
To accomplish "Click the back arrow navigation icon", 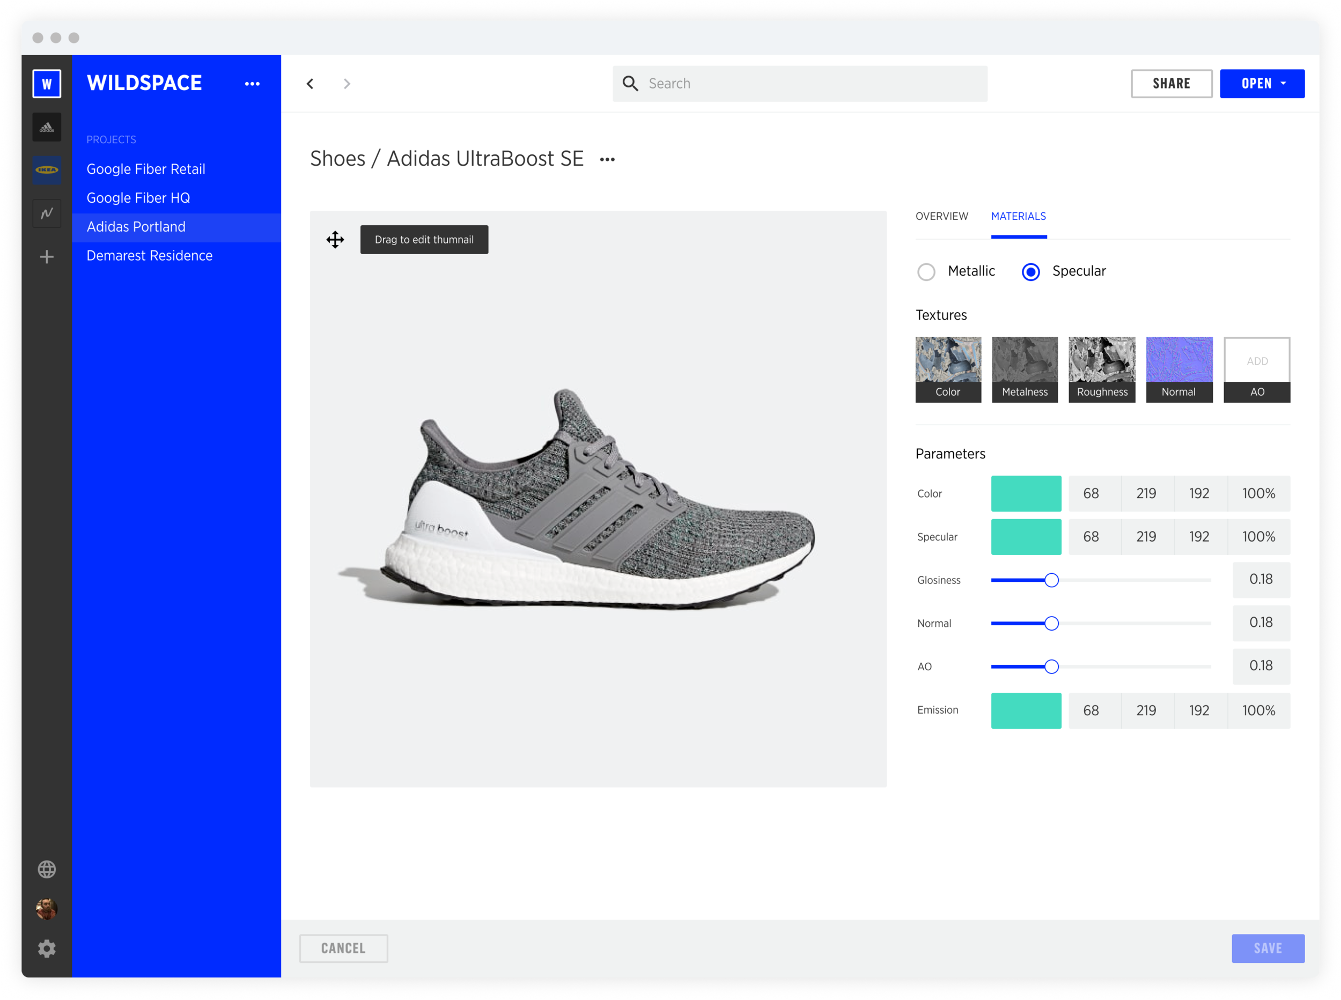I will click(310, 84).
